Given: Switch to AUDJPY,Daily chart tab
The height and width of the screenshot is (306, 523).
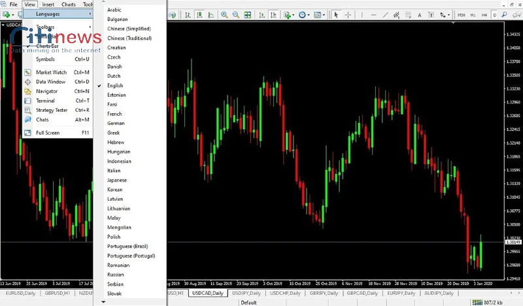Looking at the screenshot, I should (439, 293).
